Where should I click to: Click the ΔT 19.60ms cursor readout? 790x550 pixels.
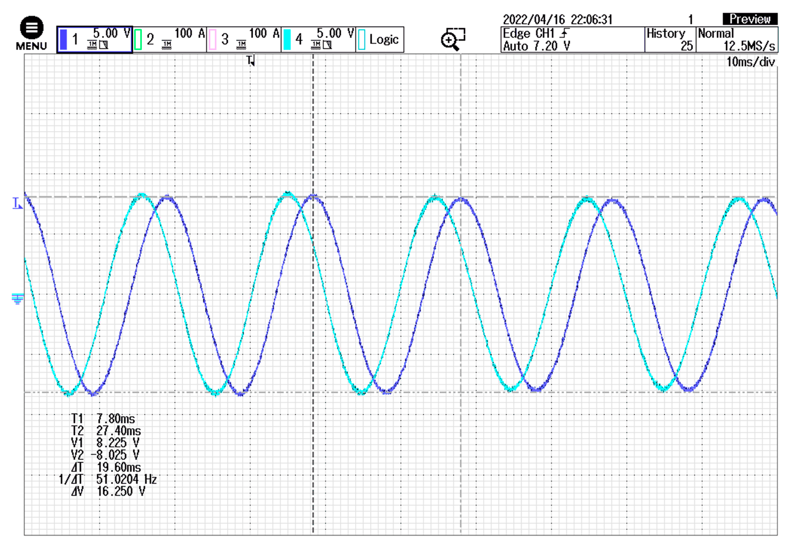click(x=107, y=467)
